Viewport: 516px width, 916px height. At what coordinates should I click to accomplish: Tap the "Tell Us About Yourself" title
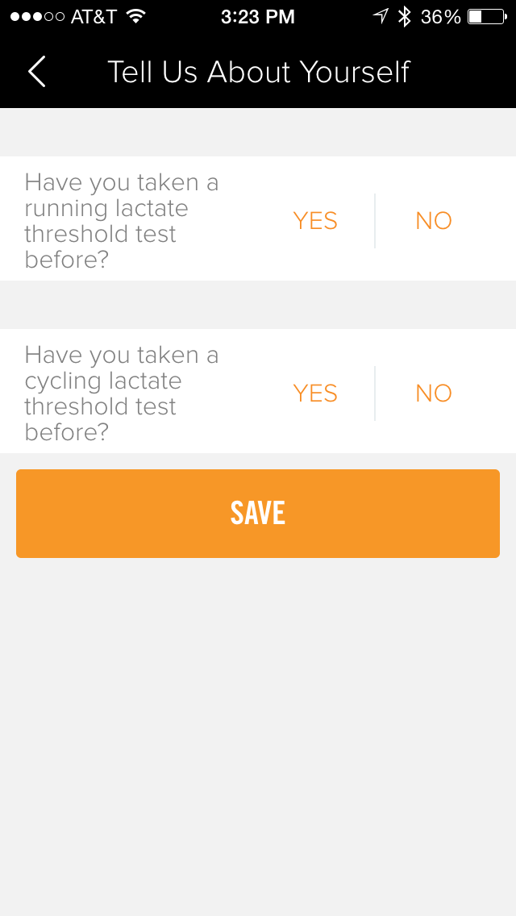point(258,72)
